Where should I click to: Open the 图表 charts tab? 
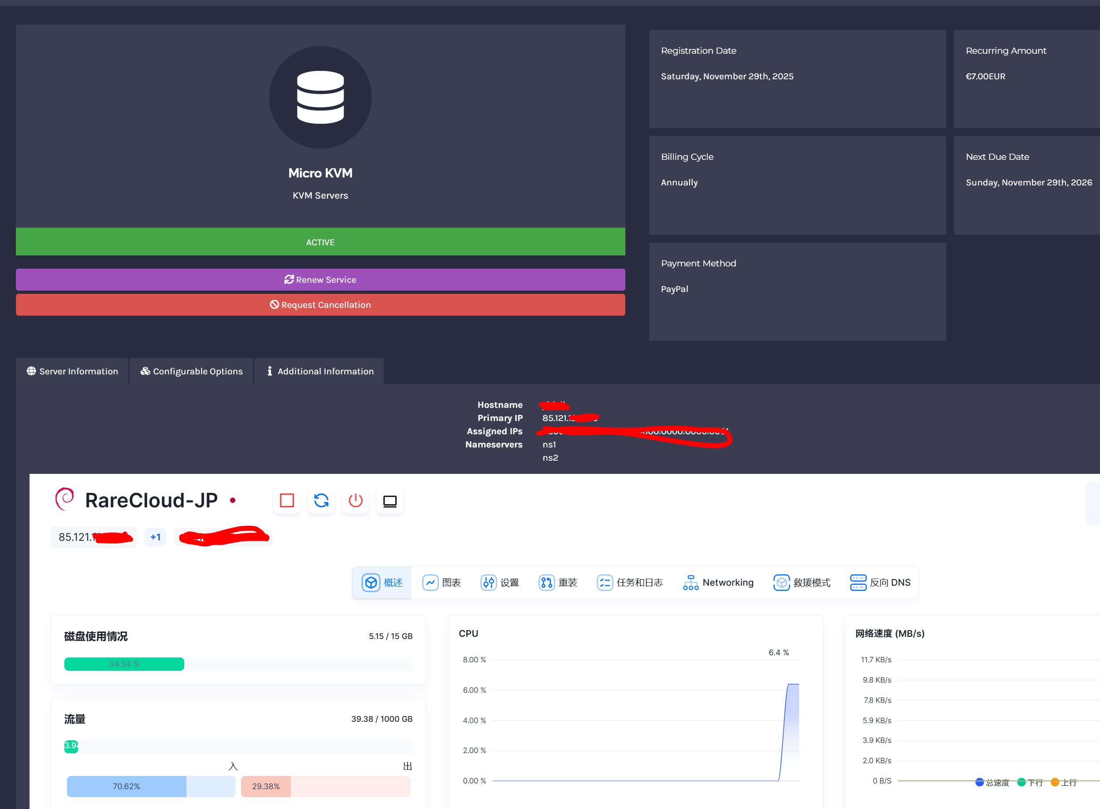tap(441, 582)
